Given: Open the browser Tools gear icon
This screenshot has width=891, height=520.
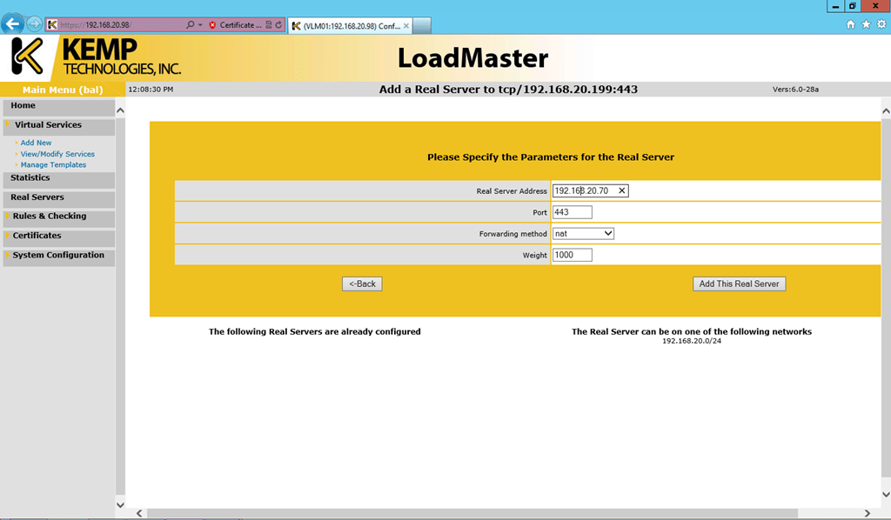Looking at the screenshot, I should [x=881, y=24].
